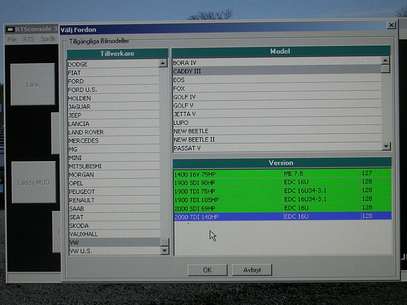The image size is (407, 305).
Task: Pick the JETTA V model
Action: pyautogui.click(x=277, y=114)
